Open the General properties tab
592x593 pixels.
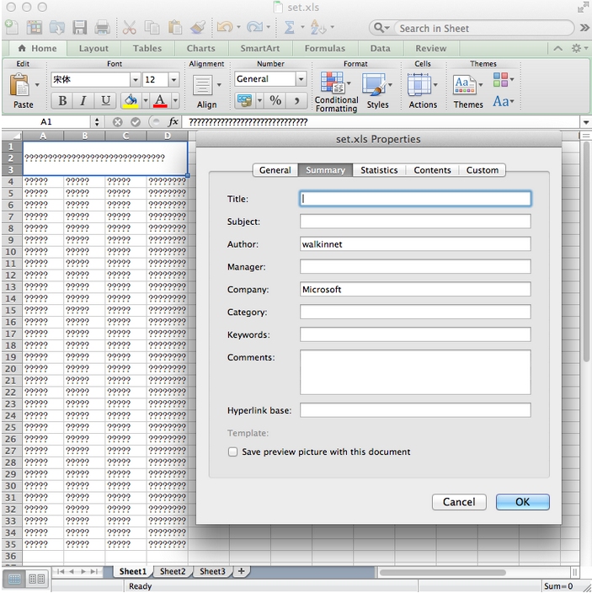275,170
